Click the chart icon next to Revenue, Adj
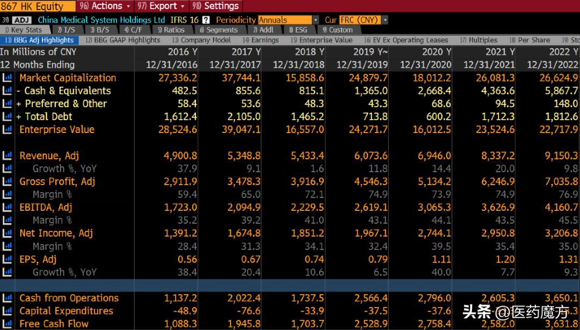580x330 pixels. (7, 156)
